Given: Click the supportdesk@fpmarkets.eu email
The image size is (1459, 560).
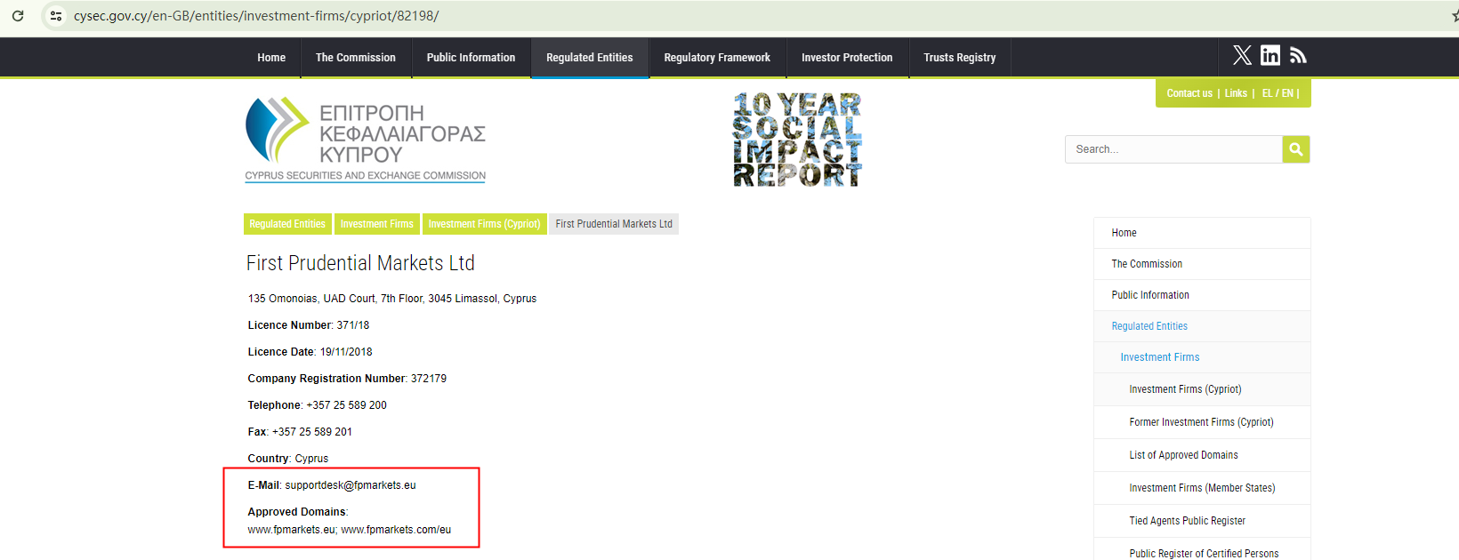Looking at the screenshot, I should coord(351,485).
